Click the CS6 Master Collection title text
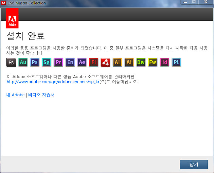Image resolution: width=214 pixels, height=173 pixels. [26, 3]
